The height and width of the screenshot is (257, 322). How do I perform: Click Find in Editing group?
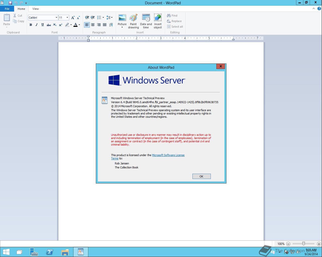click(x=172, y=16)
